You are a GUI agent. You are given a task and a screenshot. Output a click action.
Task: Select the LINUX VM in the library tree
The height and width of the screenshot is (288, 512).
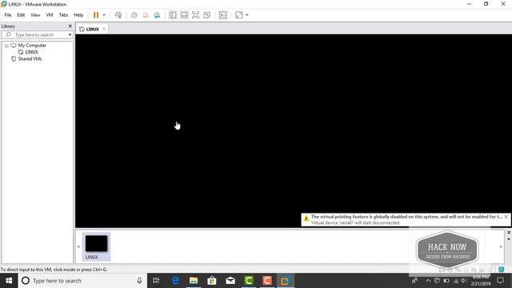point(32,52)
